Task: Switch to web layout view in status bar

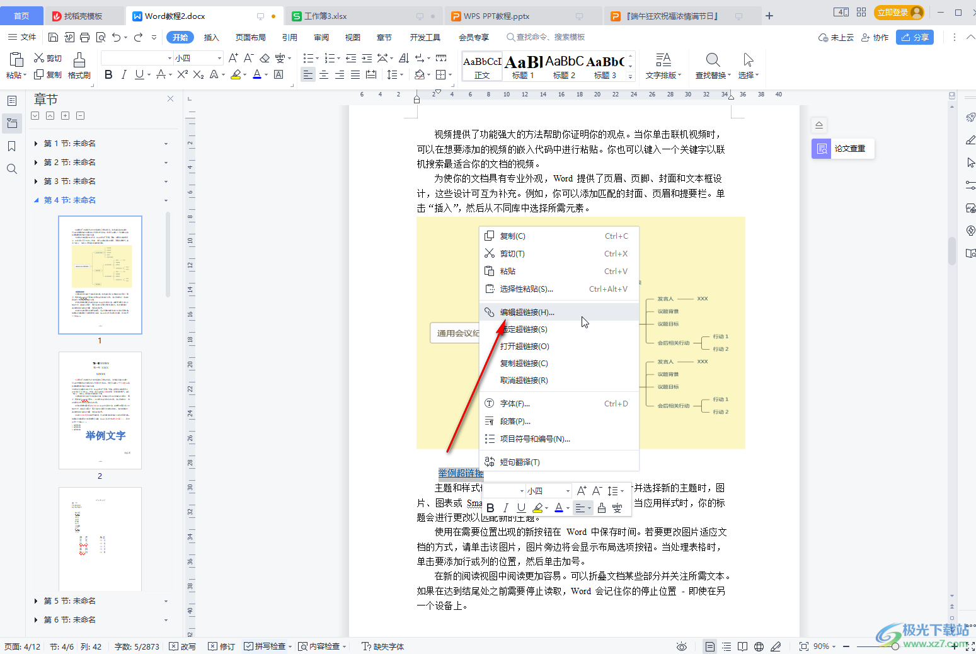Action: 759,646
